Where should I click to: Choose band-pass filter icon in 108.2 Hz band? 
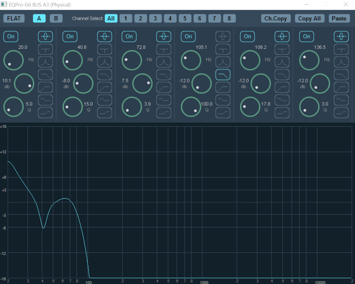point(282,62)
